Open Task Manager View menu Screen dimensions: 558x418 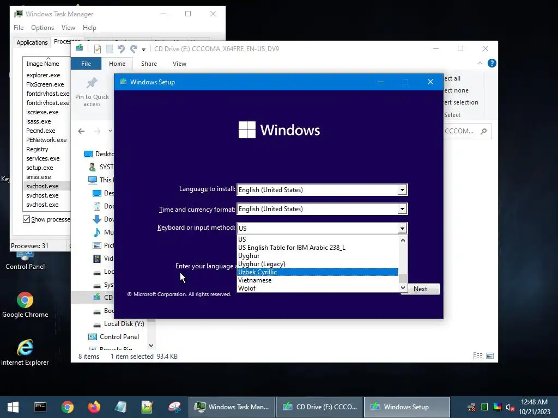tap(68, 28)
